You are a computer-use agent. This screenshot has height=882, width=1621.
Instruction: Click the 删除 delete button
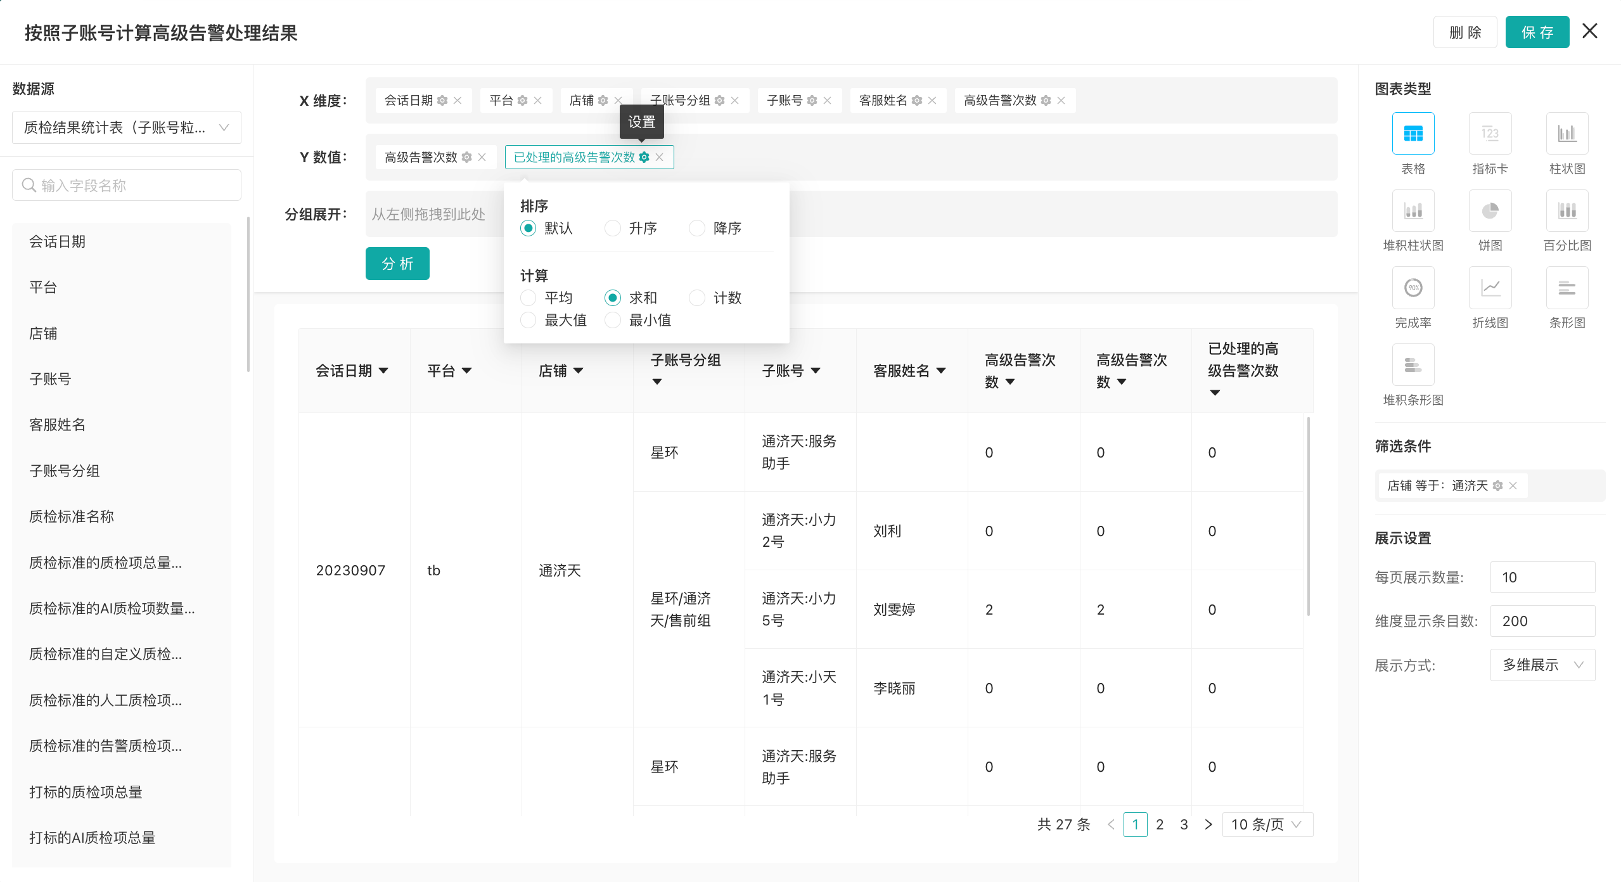[x=1464, y=32]
